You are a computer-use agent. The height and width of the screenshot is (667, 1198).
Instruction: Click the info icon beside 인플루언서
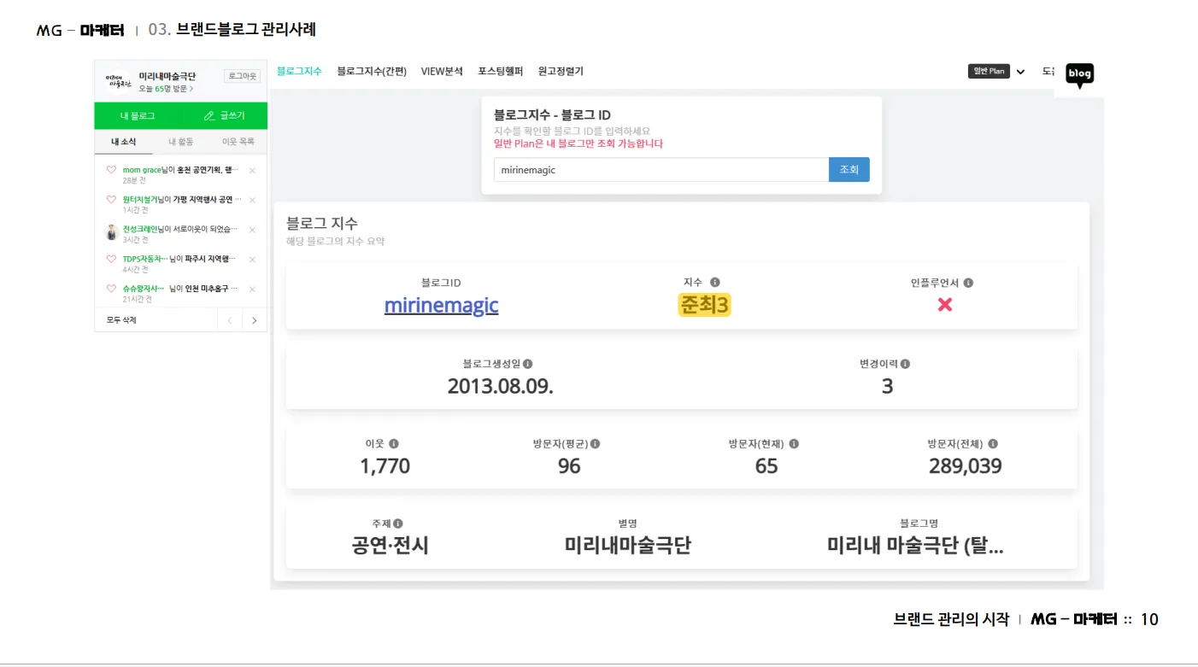(x=969, y=282)
